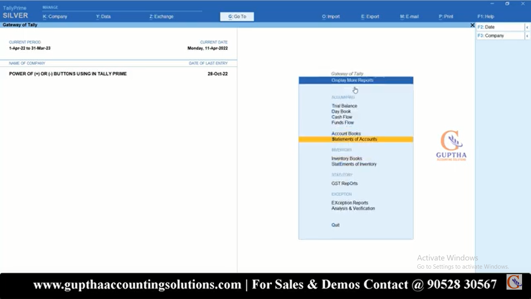531x299 pixels.
Task: Open Account Books
Action: (x=346, y=134)
